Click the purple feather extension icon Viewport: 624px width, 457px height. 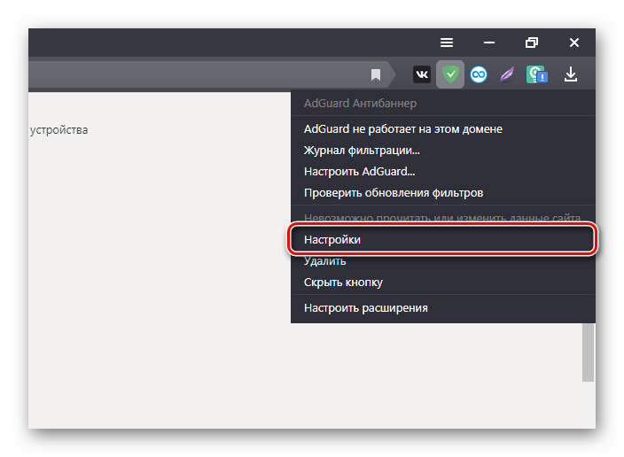(x=507, y=74)
